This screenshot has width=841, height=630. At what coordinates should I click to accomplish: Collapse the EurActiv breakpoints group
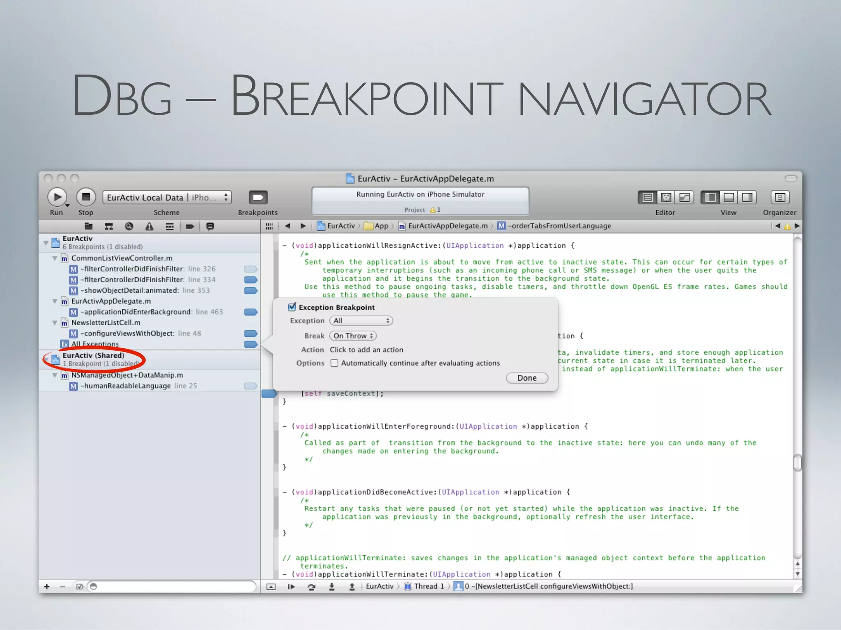pyautogui.click(x=46, y=243)
